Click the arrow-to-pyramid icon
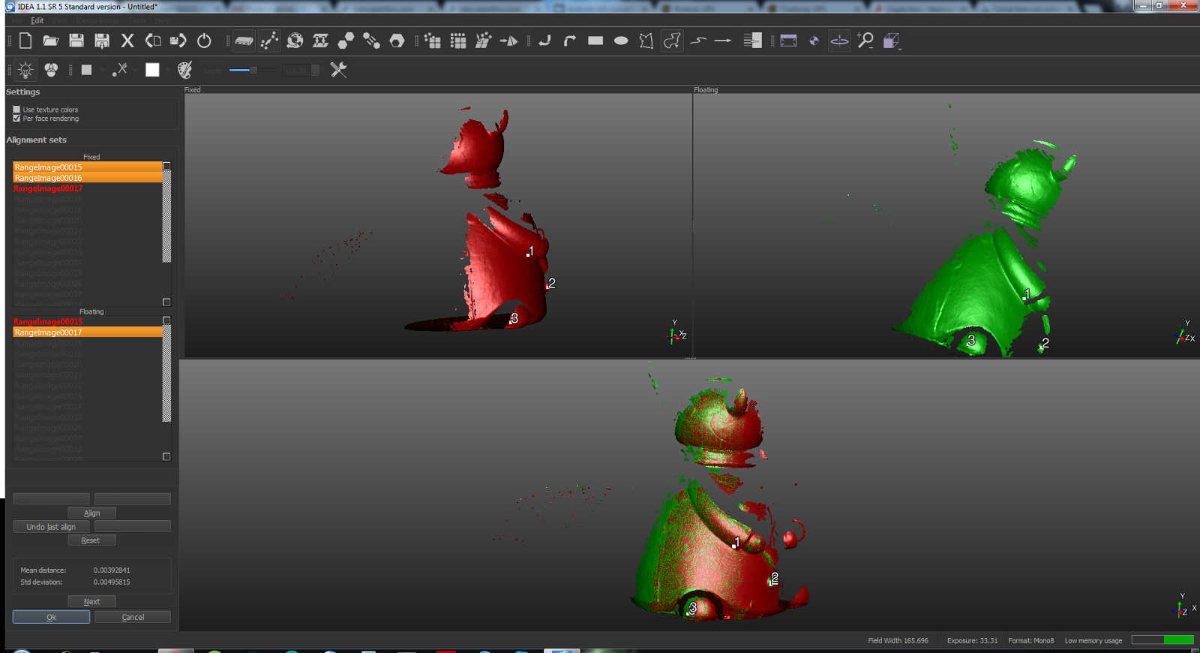The width and height of the screenshot is (1200, 653). point(509,41)
